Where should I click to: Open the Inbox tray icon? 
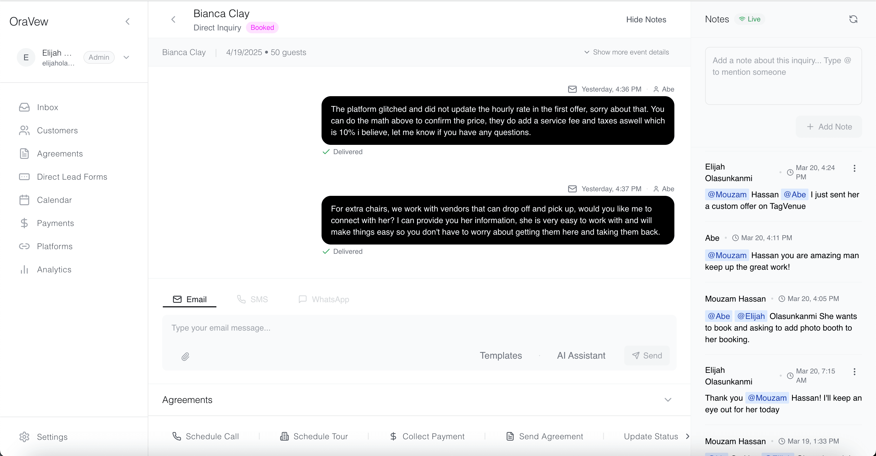coord(25,107)
